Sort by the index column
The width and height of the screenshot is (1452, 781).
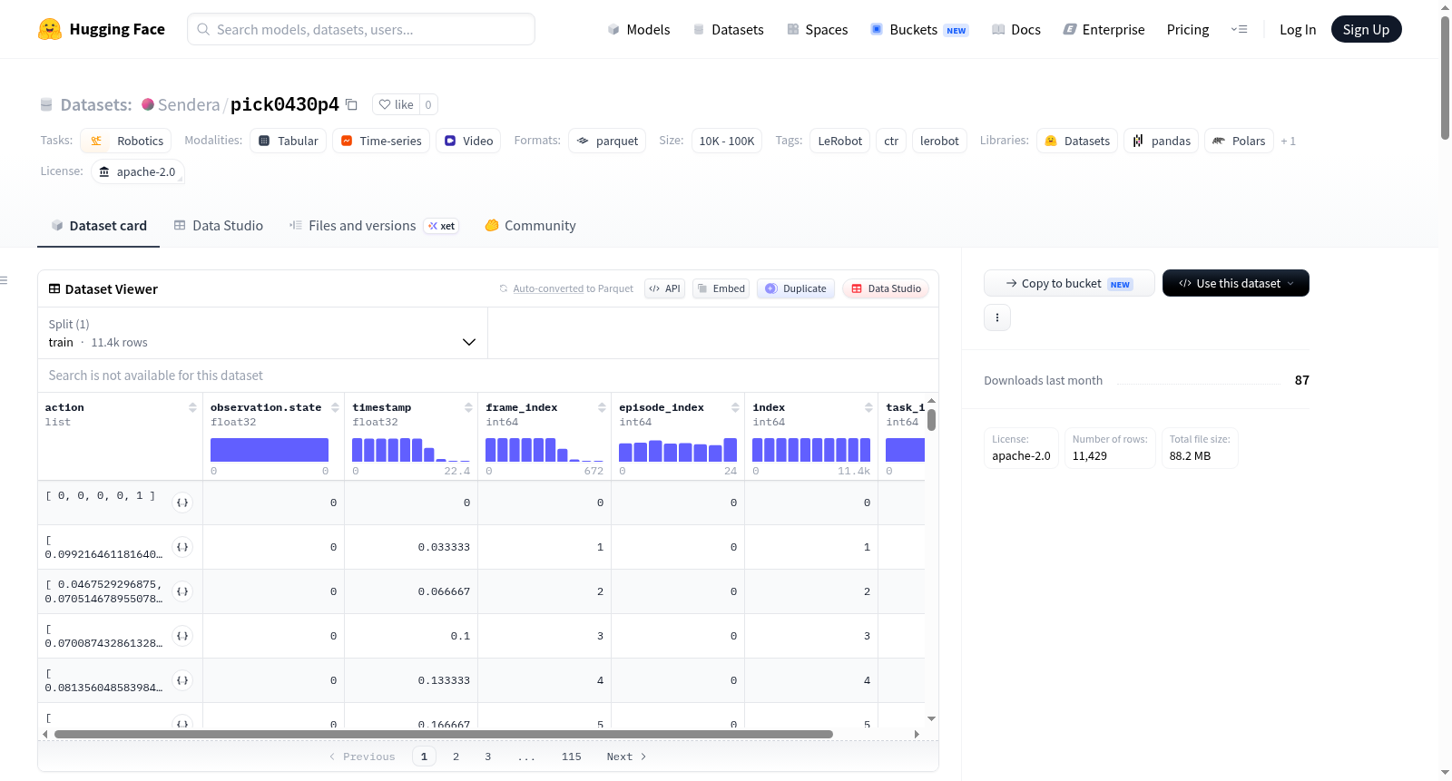tap(868, 407)
